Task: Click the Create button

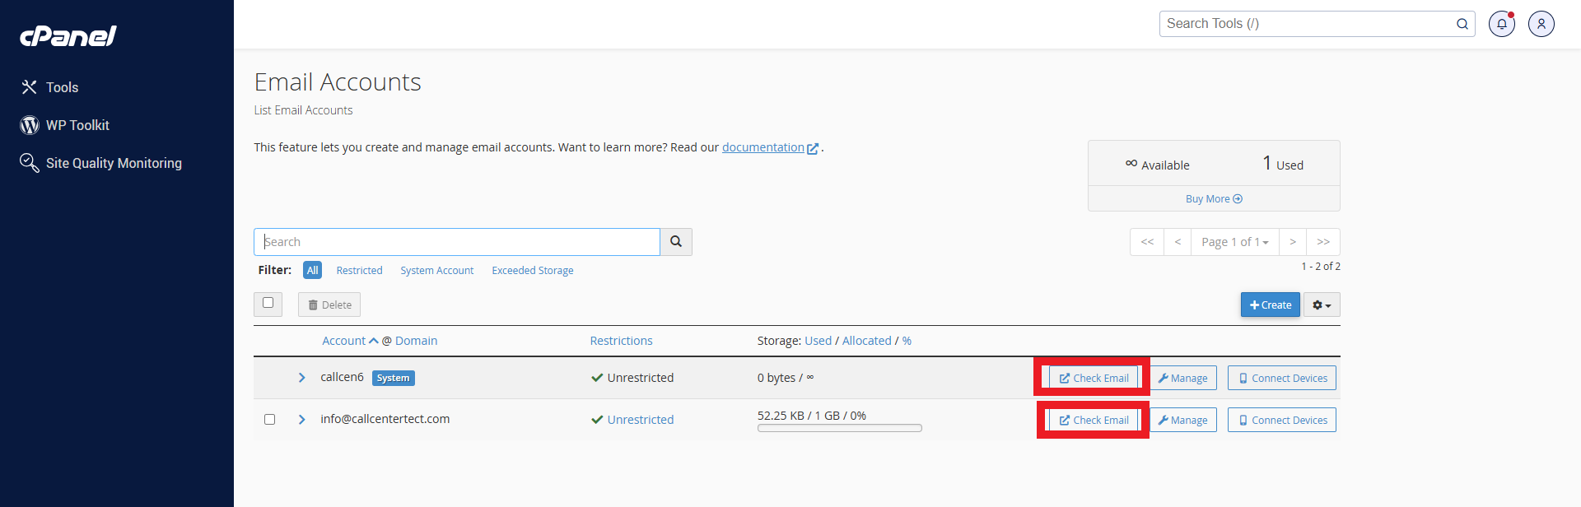Action: [x=1270, y=305]
